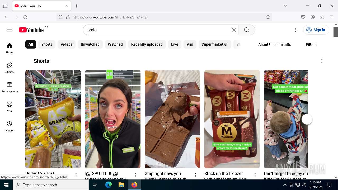Show site info via the padlock icon
Screen dimensions: 338x190
pyautogui.click(x=68, y=17)
